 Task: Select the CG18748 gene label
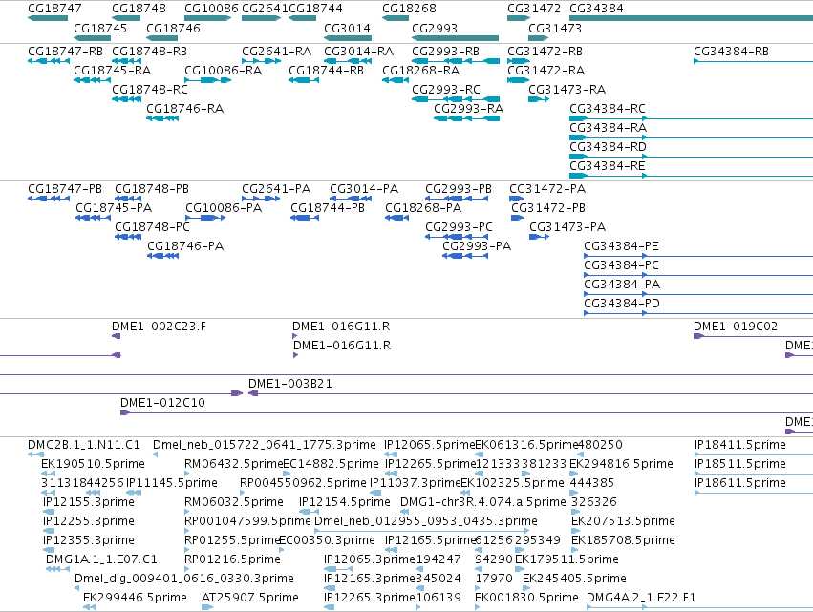(x=139, y=9)
